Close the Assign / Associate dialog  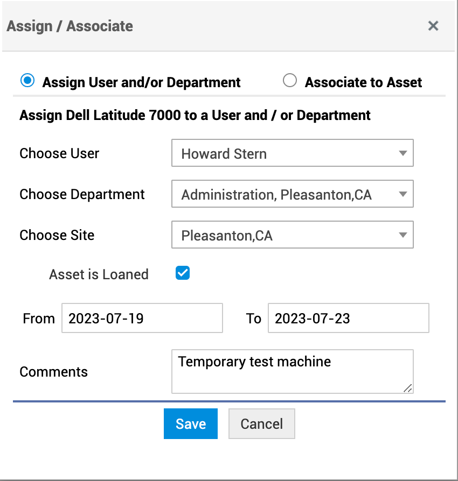pyautogui.click(x=433, y=26)
